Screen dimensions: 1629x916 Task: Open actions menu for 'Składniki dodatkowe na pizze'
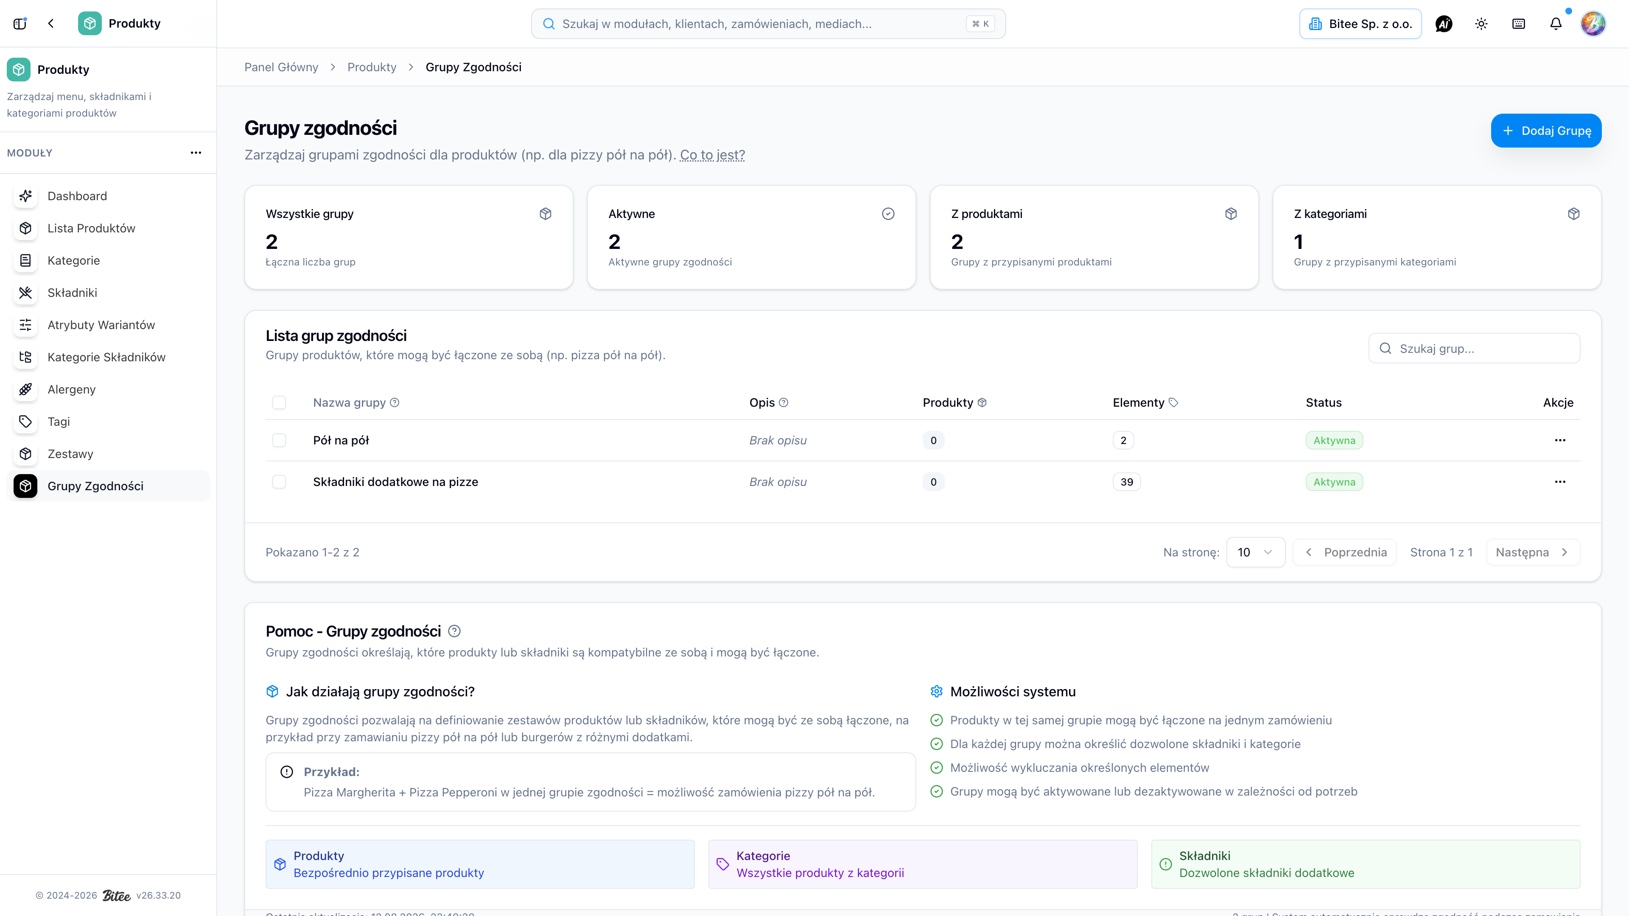(1560, 482)
